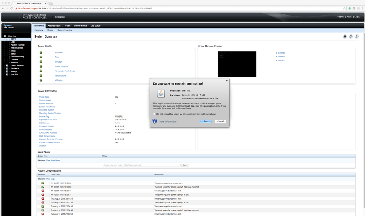Close the Java dialog with the X
This screenshot has height=216, width=365.
tap(227, 80)
